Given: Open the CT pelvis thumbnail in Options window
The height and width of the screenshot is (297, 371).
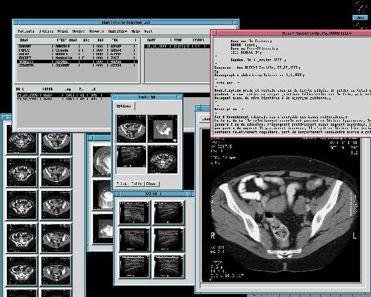Looking at the screenshot, I should click(x=131, y=128).
